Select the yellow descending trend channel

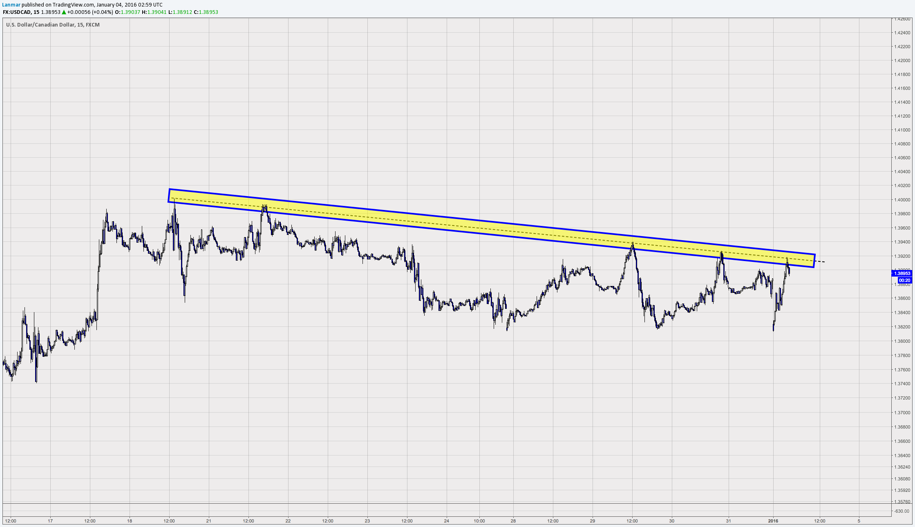pos(492,228)
